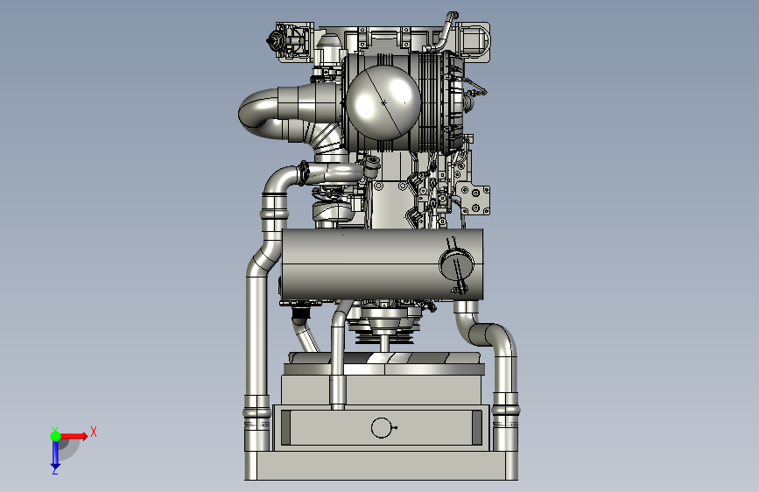This screenshot has height=492, width=759.
Task: Select the large horizontal cylindrical tank
Action: [x=383, y=264]
